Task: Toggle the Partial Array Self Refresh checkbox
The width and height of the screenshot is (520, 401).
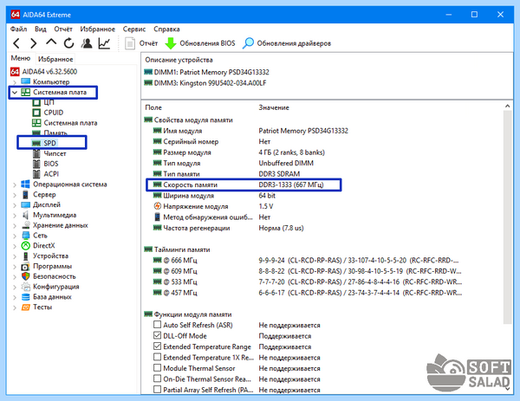Action: point(157,390)
